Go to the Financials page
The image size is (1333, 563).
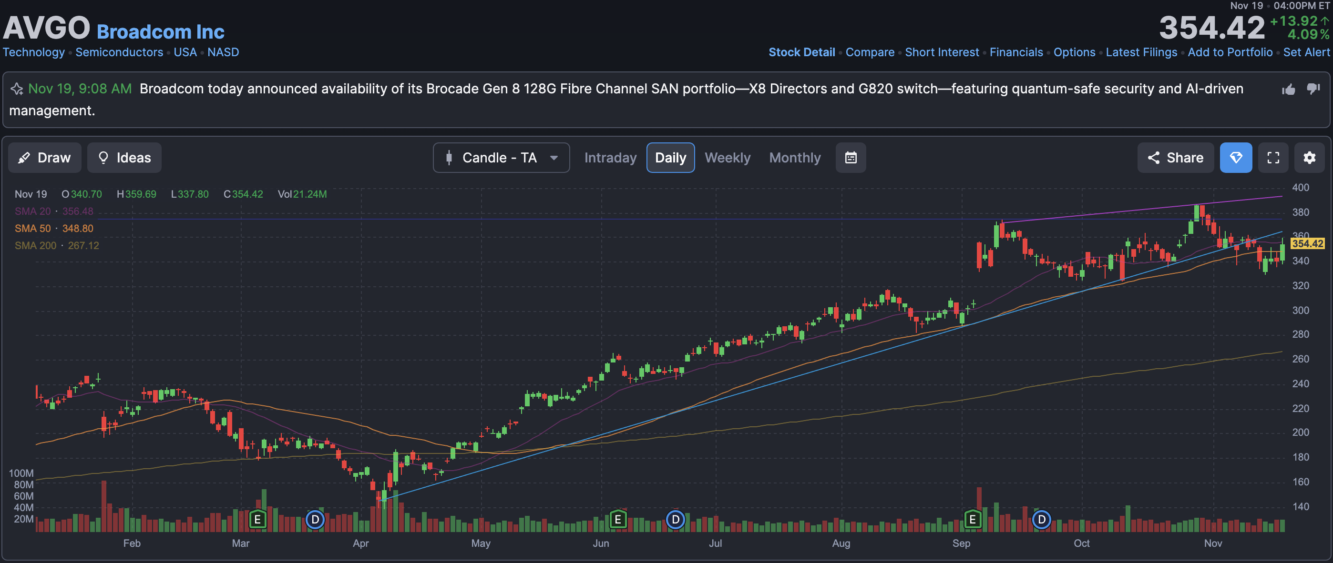[1016, 52]
